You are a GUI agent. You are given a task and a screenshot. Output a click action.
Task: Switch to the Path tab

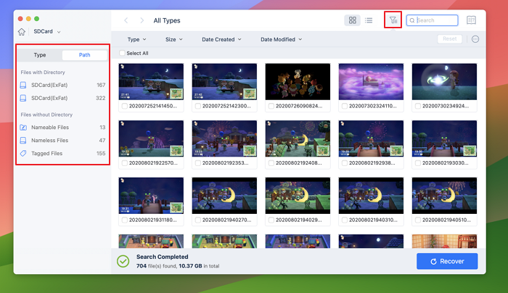tap(85, 55)
